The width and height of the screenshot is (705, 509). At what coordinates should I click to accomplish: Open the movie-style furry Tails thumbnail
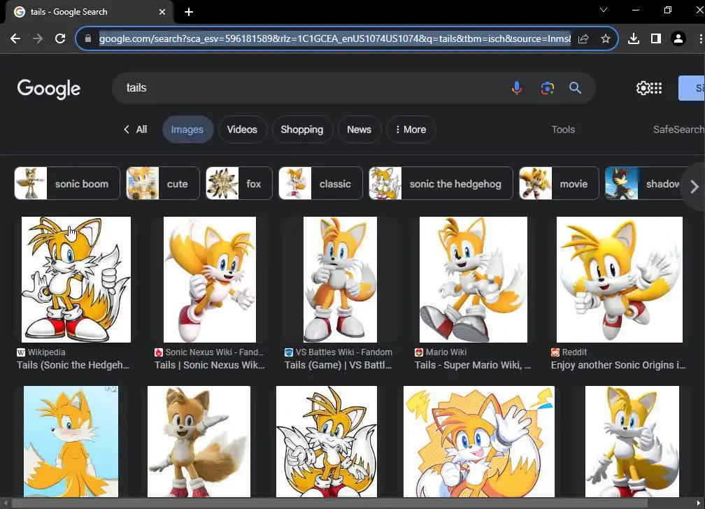point(199,442)
